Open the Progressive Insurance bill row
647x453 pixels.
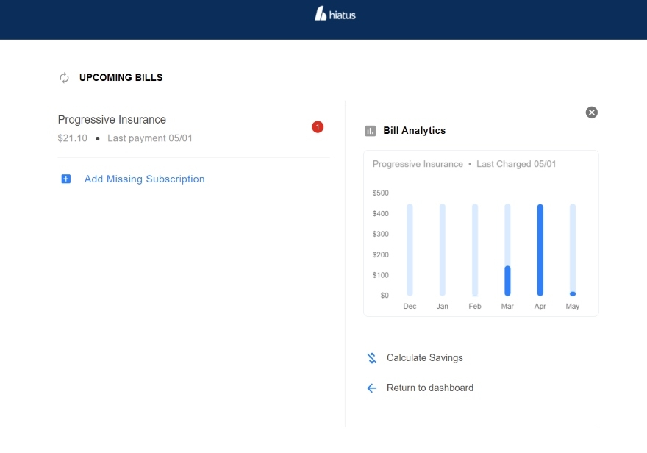tap(193, 129)
